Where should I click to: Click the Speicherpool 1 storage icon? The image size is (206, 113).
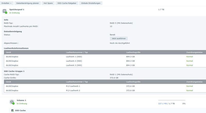click(x=5, y=11)
